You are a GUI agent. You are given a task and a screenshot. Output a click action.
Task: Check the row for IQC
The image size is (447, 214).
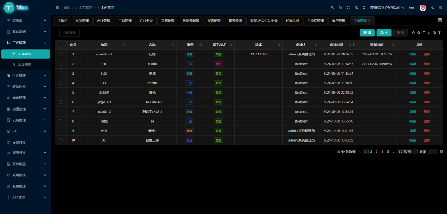[x=61, y=64]
